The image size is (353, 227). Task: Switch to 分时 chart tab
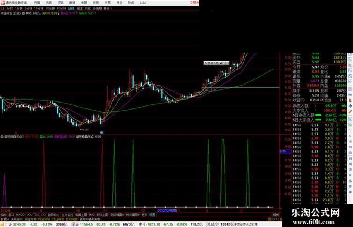tap(10, 8)
